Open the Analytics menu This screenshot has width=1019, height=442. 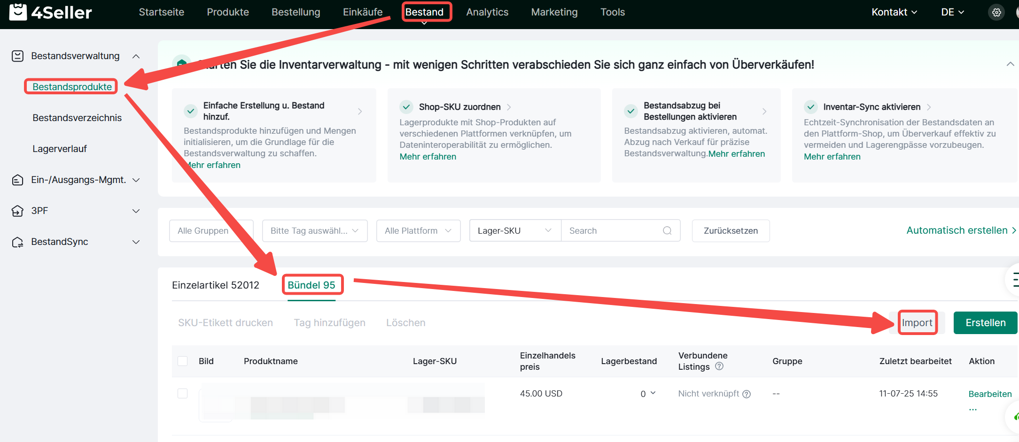pos(487,12)
